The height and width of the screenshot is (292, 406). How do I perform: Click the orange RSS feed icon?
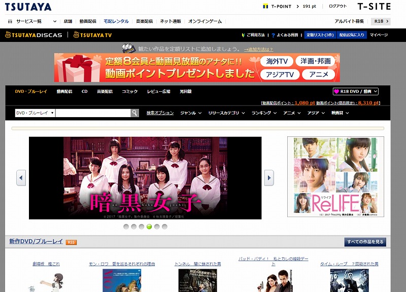pos(71,242)
